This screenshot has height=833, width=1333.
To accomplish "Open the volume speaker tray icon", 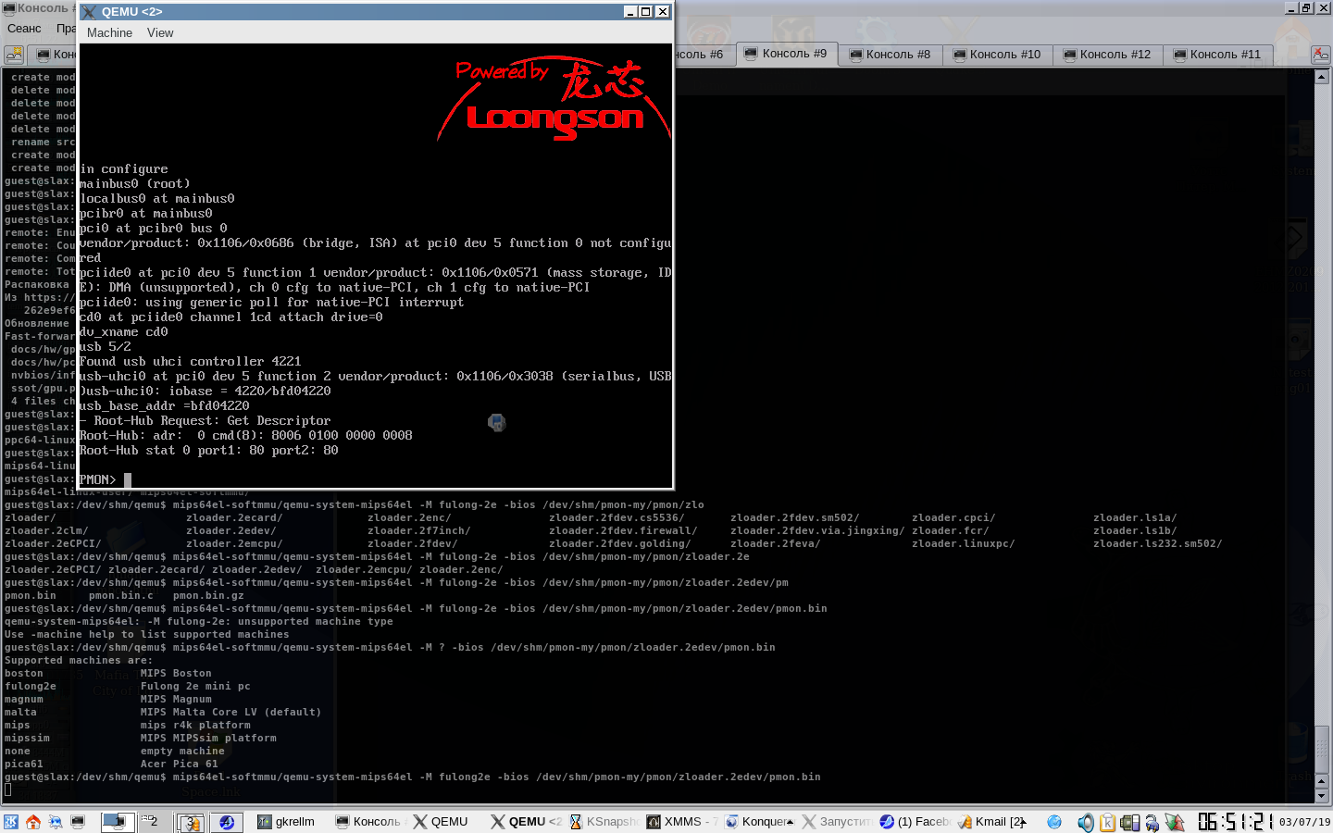I will coord(1086,822).
